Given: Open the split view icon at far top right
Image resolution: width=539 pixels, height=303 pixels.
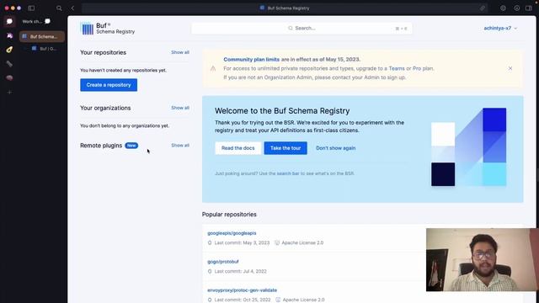Looking at the screenshot, I should [529, 8].
